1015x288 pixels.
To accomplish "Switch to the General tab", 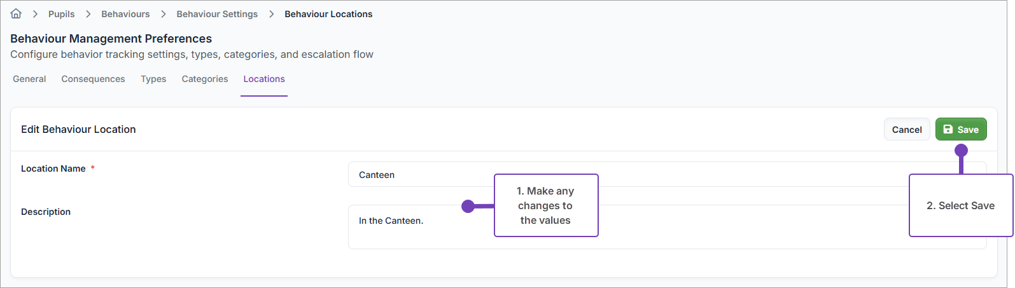I will 29,79.
